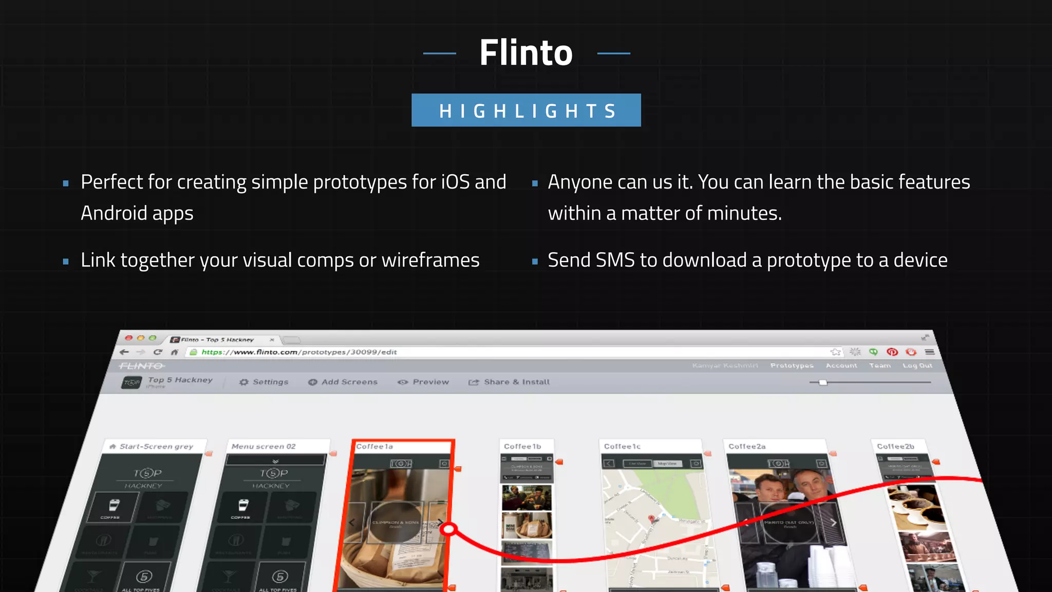This screenshot has width=1052, height=592.
Task: Enter fullscreen with the window expand icon
Action: coord(925,338)
